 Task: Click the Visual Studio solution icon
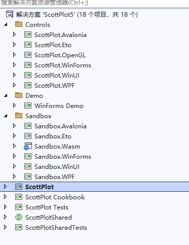10,14
